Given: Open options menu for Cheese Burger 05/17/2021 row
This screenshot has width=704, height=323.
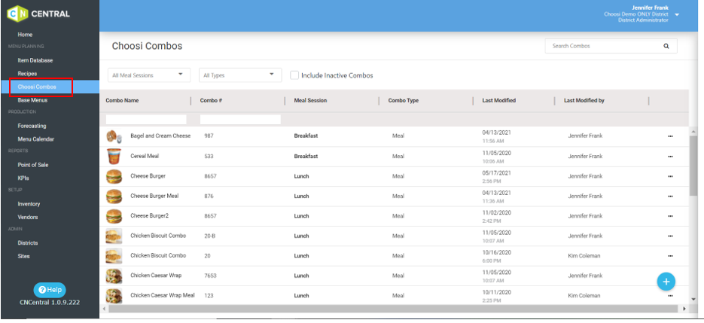Looking at the screenshot, I should (670, 176).
